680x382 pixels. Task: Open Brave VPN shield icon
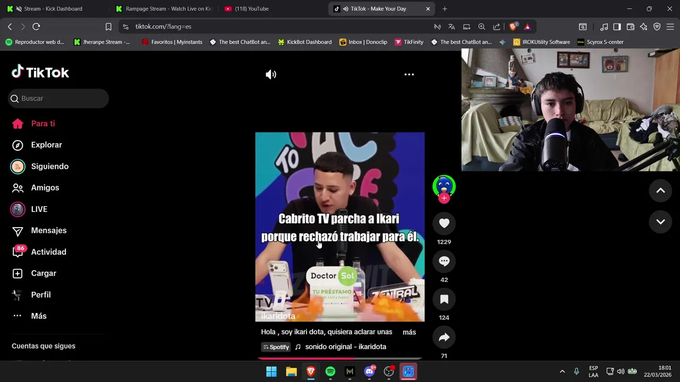click(x=657, y=27)
